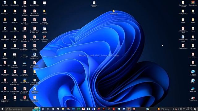Select the Notice de securite NAJIA PDF
This screenshot has width=198, height=111.
(25, 73)
